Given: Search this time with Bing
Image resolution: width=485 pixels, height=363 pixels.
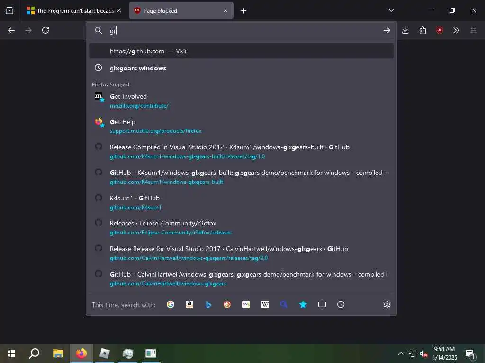Looking at the screenshot, I should click(x=208, y=305).
